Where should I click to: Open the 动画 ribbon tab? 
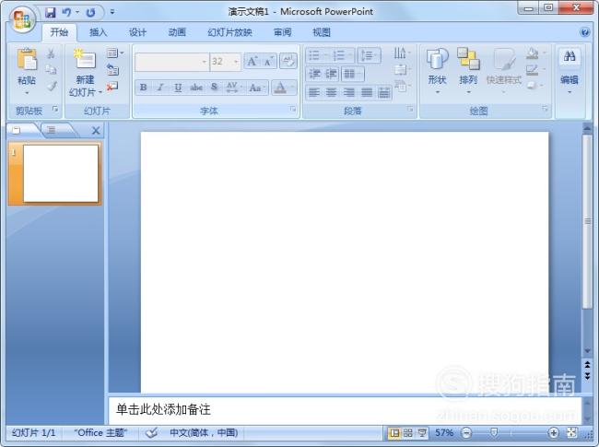pos(177,32)
